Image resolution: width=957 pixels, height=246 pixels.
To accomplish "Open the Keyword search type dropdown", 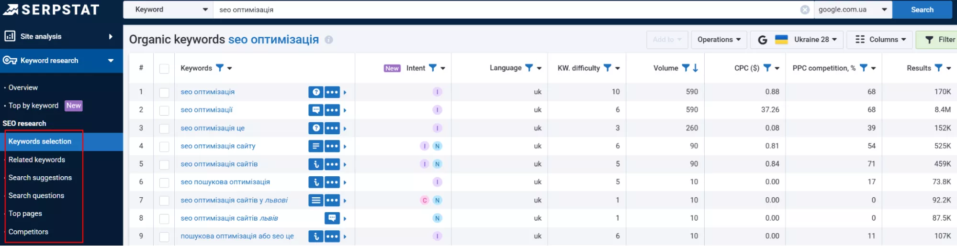I will pos(168,10).
